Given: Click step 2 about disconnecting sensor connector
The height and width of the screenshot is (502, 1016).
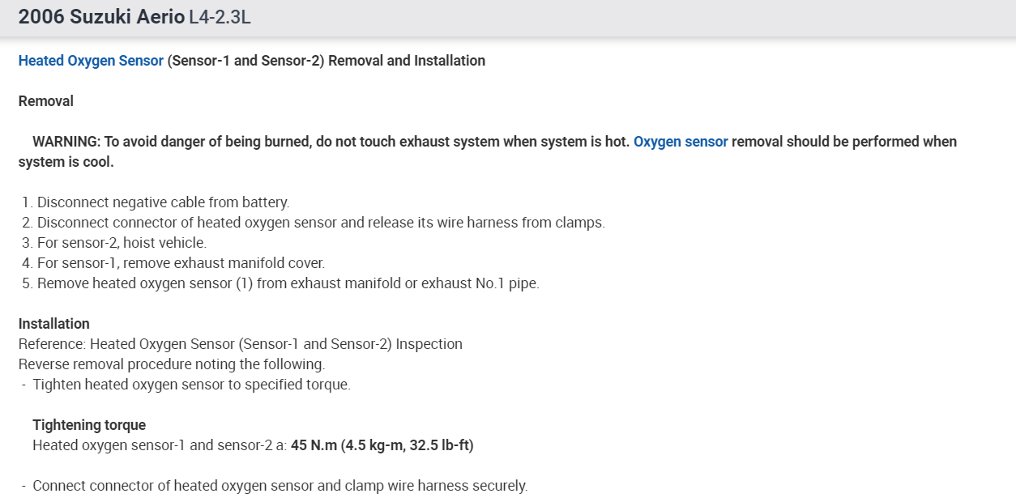Looking at the screenshot, I should click(320, 223).
